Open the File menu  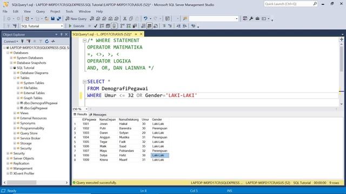(5, 11)
